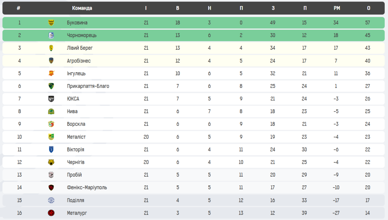Sort table by the Команда column header
The width and height of the screenshot is (388, 220).
click(82, 8)
